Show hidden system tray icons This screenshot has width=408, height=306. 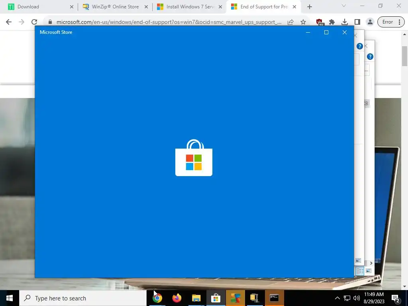pos(337,298)
